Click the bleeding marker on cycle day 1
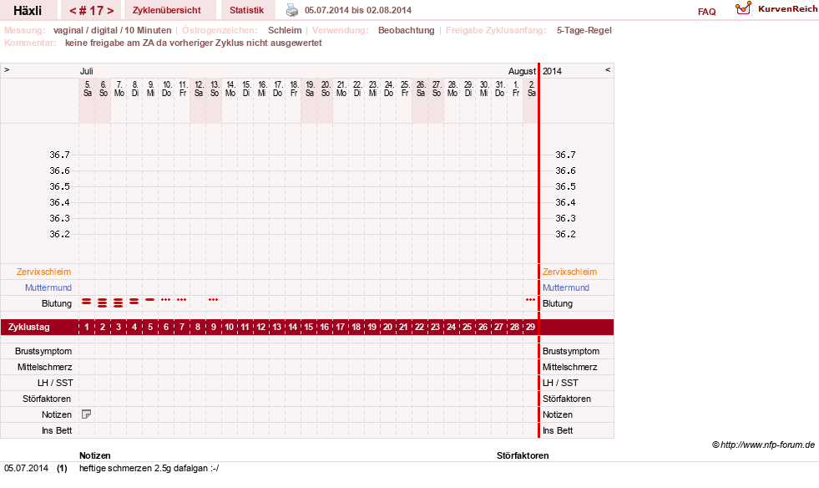The width and height of the screenshot is (819, 488). pos(86,302)
